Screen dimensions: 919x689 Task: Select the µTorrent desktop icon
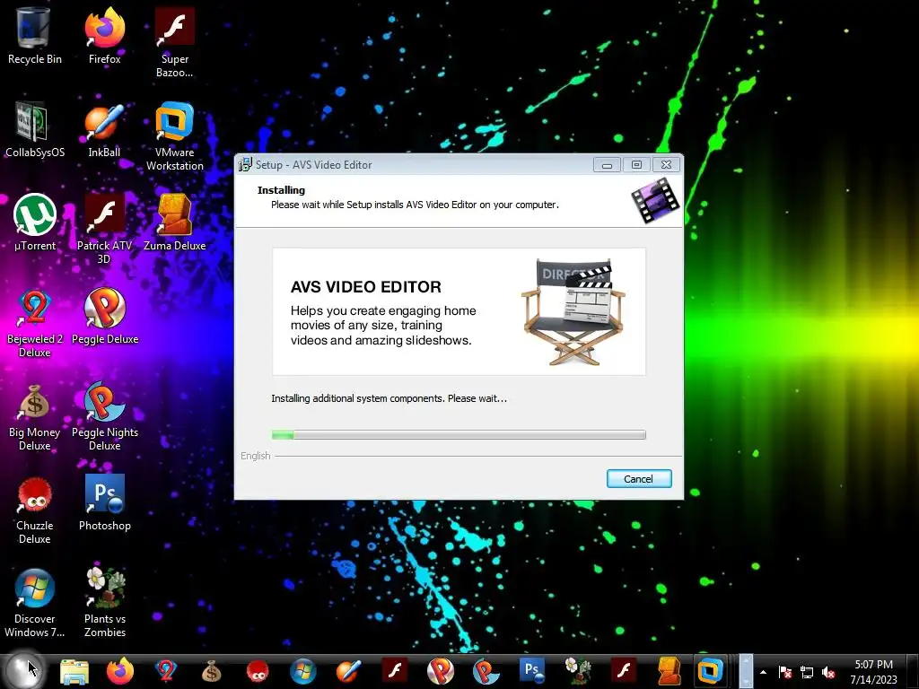tap(35, 222)
